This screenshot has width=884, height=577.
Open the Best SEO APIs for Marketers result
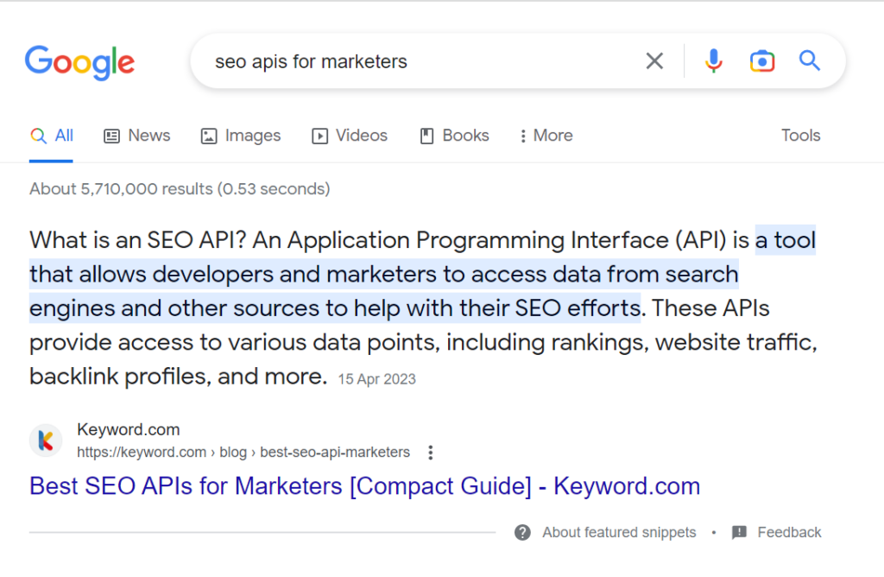click(x=363, y=485)
